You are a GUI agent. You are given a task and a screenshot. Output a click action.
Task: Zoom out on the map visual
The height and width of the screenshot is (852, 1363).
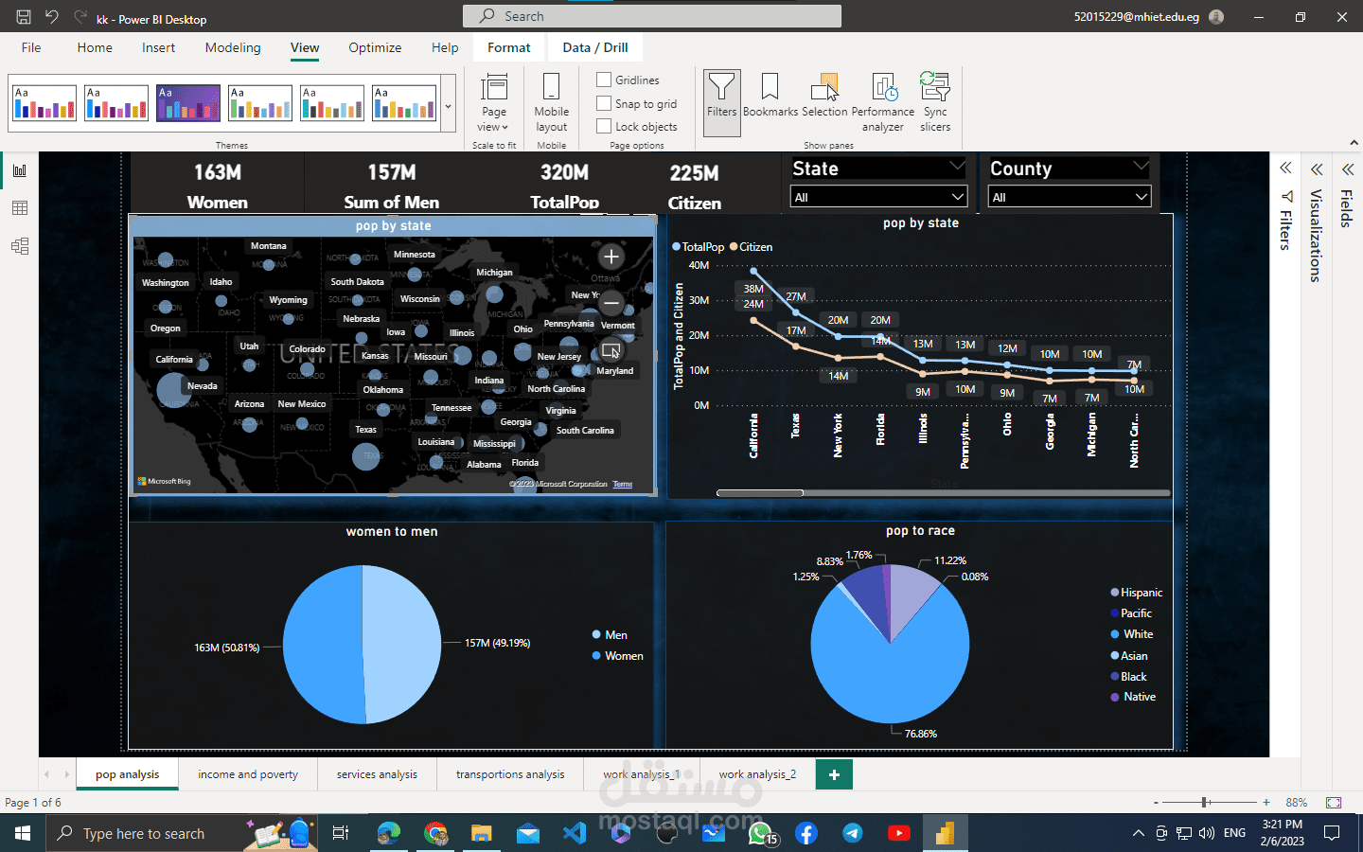point(611,303)
